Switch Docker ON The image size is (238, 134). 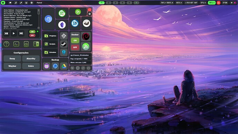click(75, 40)
